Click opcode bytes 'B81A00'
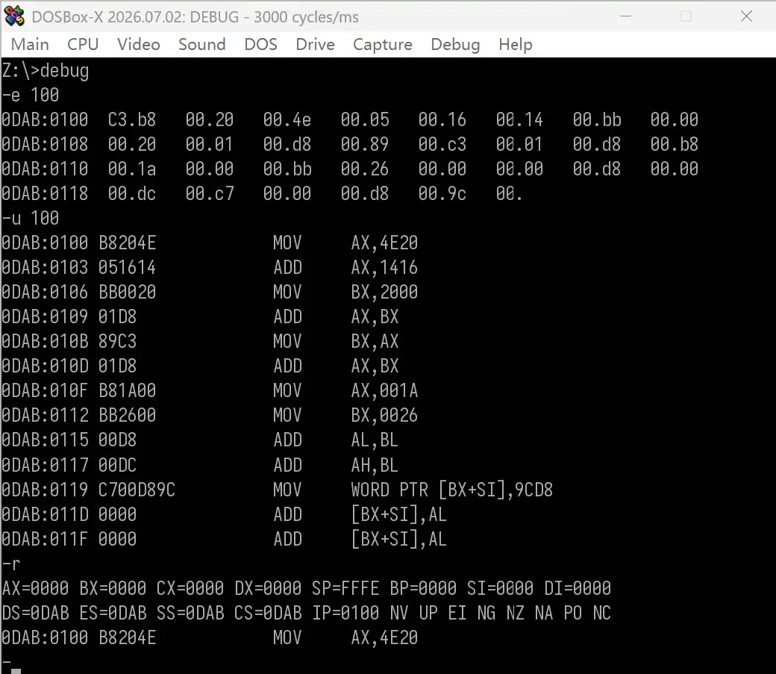This screenshot has height=674, width=776. point(127,391)
